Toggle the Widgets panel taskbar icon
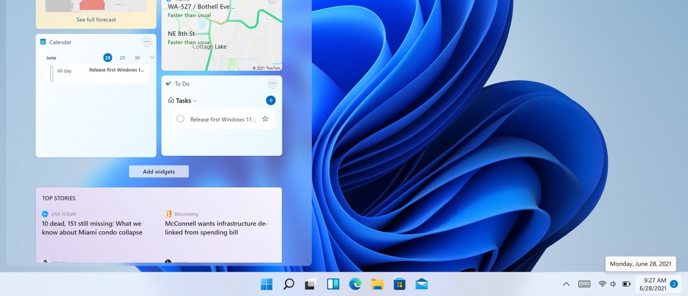 333,284
